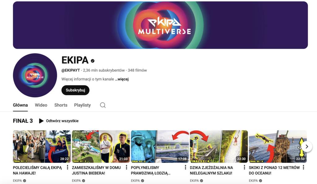Open three-dot menu for Popłynelismy video
317x184 pixels.
click(x=185, y=167)
